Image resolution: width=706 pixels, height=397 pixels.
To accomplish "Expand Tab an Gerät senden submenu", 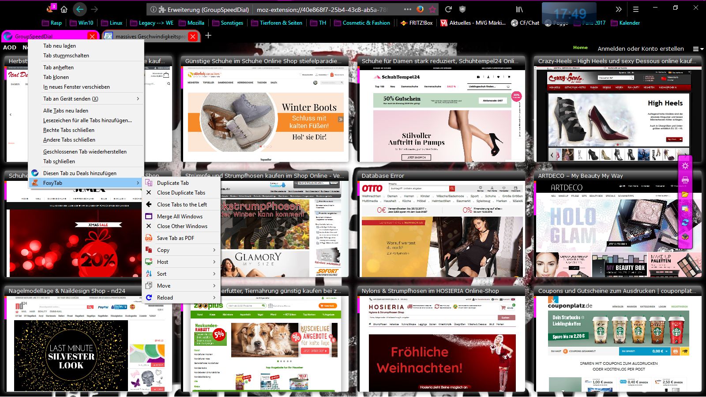I will point(86,98).
